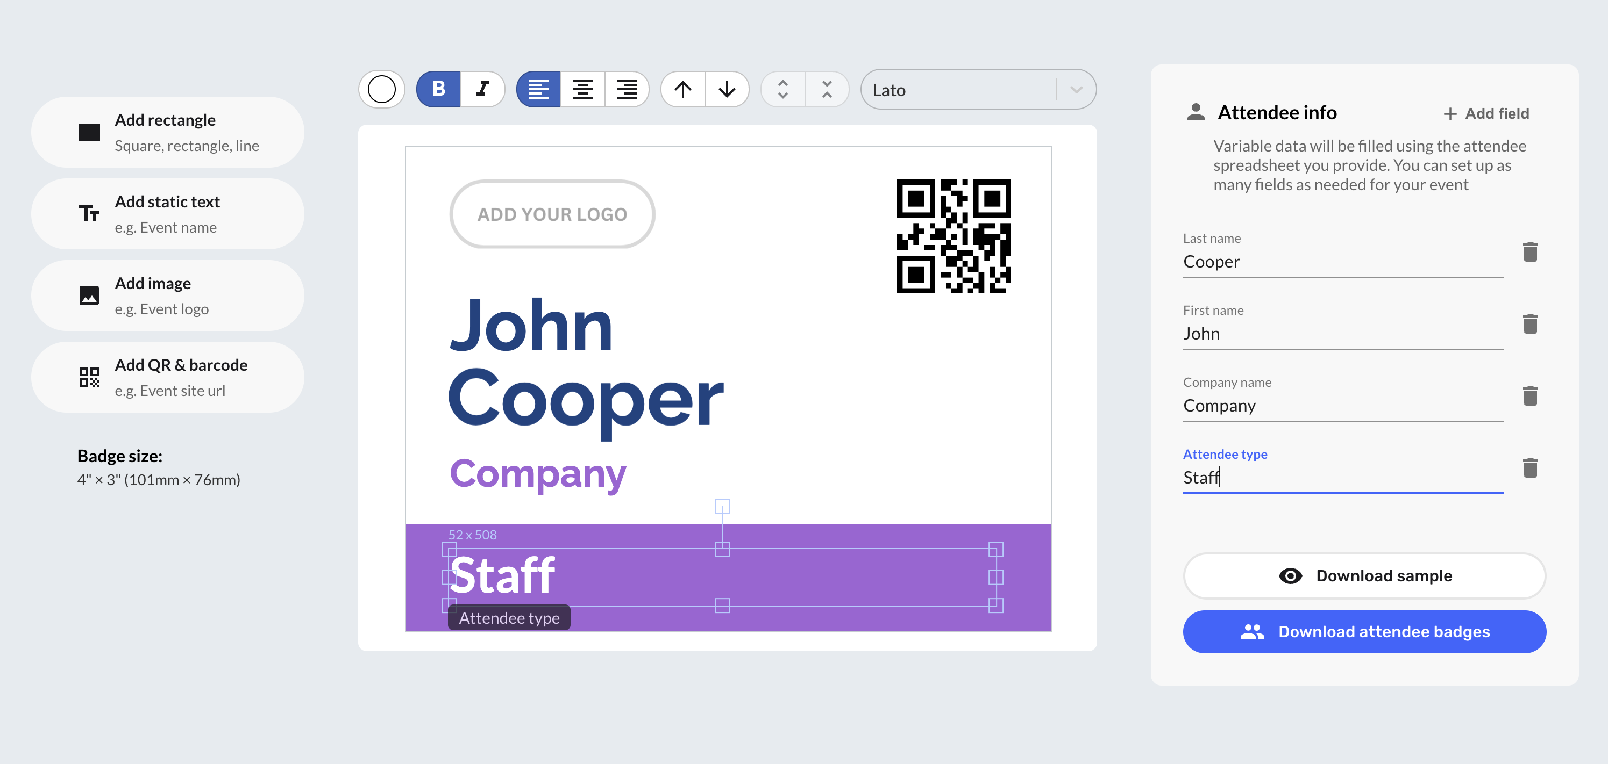Move selected element up a layer
The width and height of the screenshot is (1608, 764).
pyautogui.click(x=683, y=89)
